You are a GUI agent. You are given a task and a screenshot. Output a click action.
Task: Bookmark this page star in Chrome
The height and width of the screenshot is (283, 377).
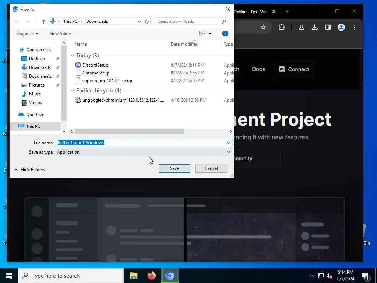[263, 27]
